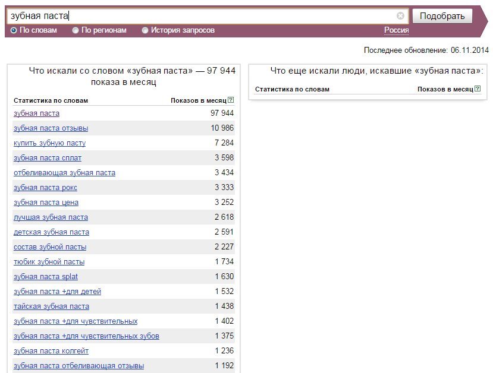Open 'зубная паста +для чувствительных зубов' link
The width and height of the screenshot is (493, 373).
[x=86, y=336]
